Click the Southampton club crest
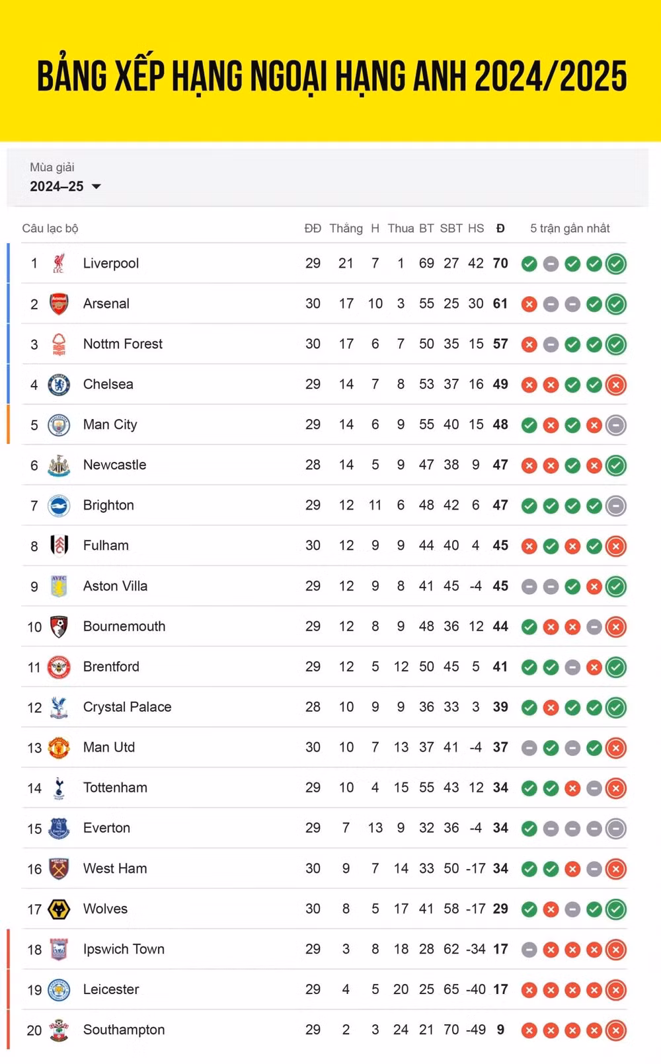The image size is (661, 1064). (59, 1030)
